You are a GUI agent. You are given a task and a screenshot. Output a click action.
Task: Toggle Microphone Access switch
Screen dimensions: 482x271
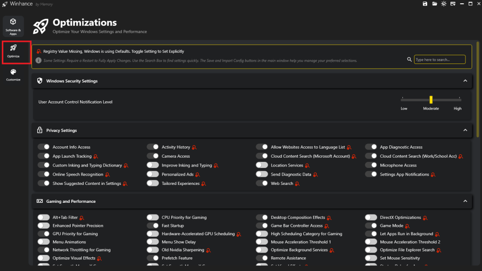pos(371,165)
